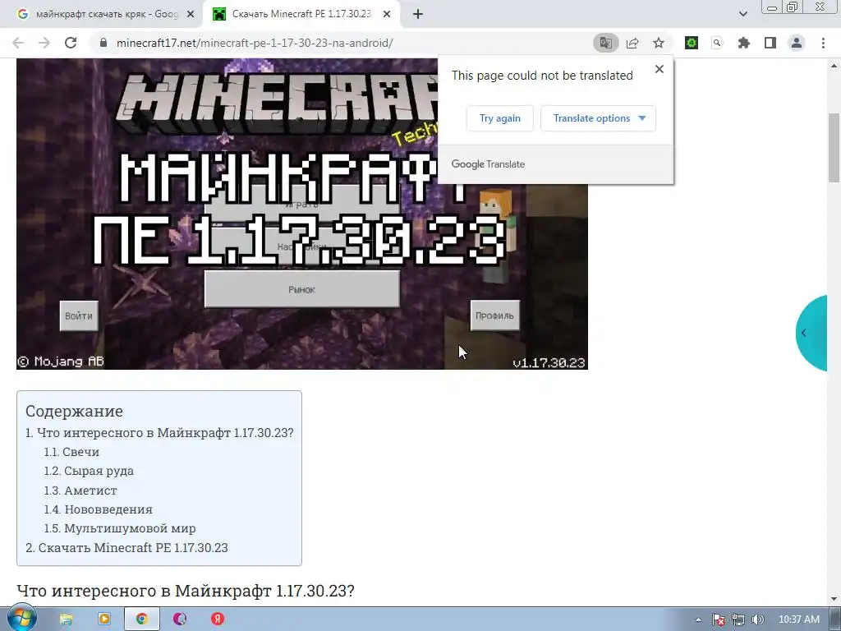The image size is (841, 631).
Task: Click the Содержание heading
Action: pos(74,411)
